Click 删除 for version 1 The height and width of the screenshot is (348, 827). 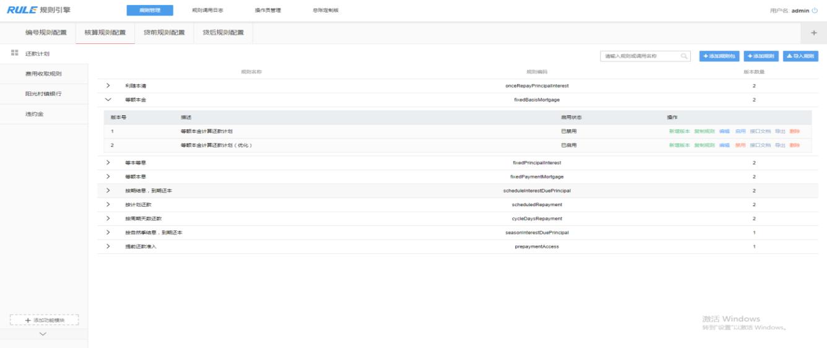(x=795, y=131)
